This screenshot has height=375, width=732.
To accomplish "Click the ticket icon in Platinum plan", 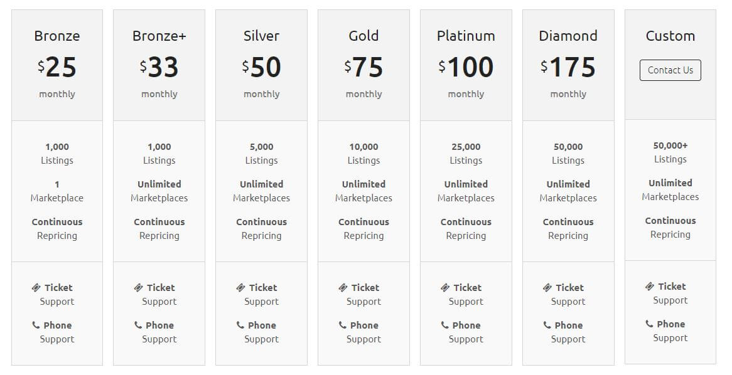I will click(x=445, y=288).
